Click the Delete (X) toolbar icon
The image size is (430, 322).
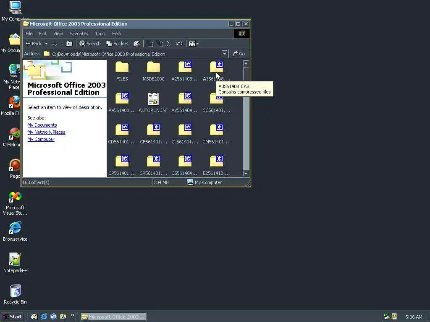tap(169, 44)
